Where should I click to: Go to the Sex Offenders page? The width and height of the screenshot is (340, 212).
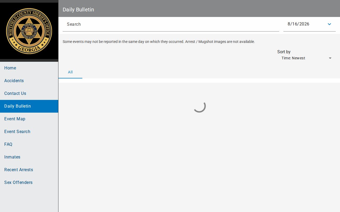click(x=29, y=183)
